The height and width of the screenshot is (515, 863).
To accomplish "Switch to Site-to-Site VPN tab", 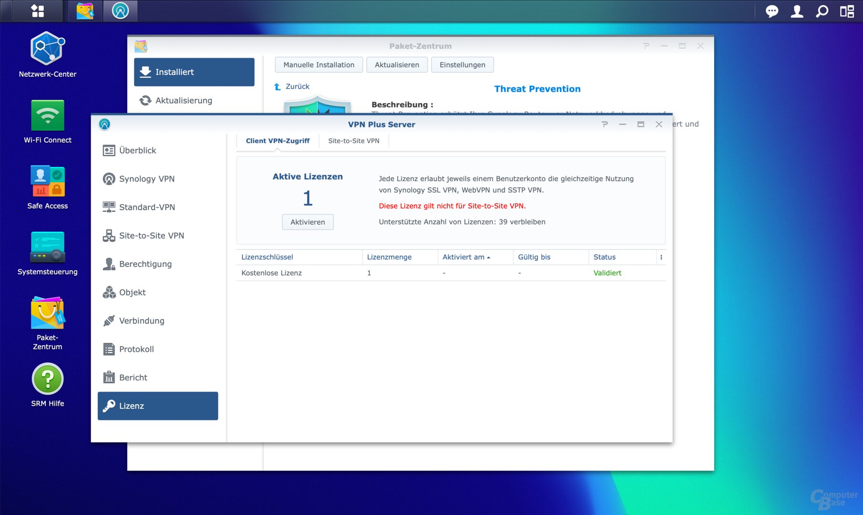I will click(x=354, y=141).
